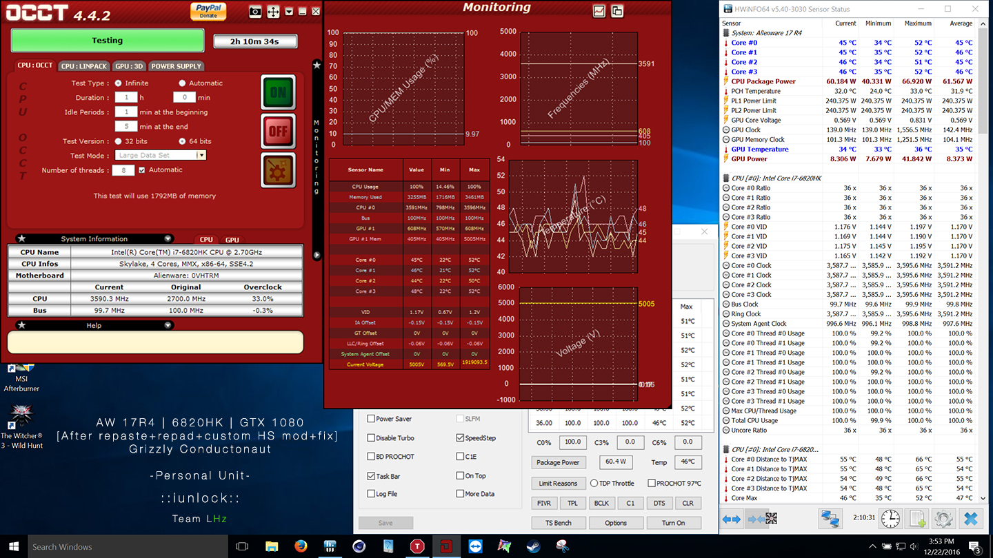Click the Duration hours input field
This screenshot has height=558, width=993.
pyautogui.click(x=126, y=98)
